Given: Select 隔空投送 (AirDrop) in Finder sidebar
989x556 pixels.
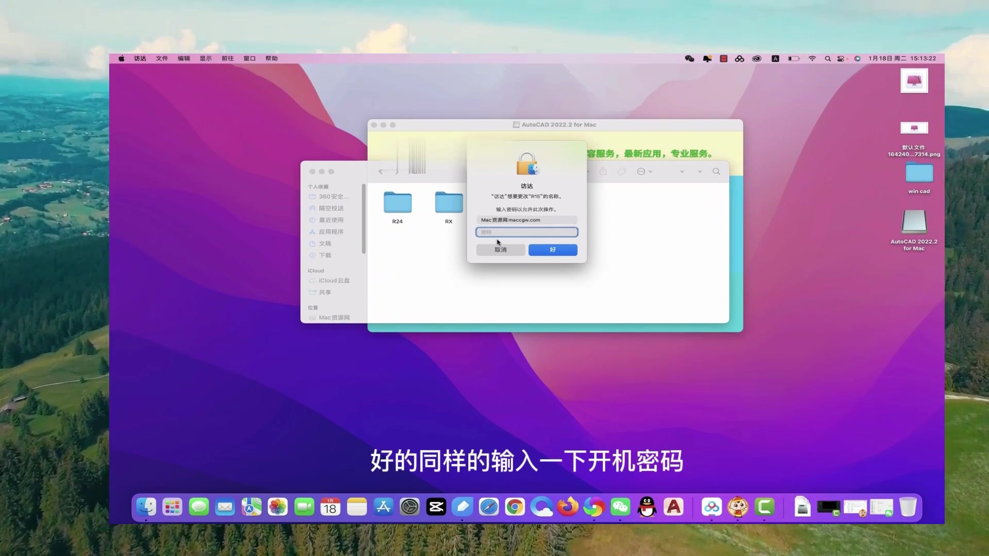Looking at the screenshot, I should point(327,208).
